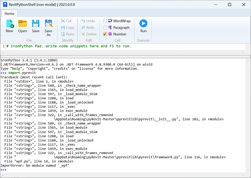Copy selected text with the Copy button
251x178 pixels.
tap(68, 28)
